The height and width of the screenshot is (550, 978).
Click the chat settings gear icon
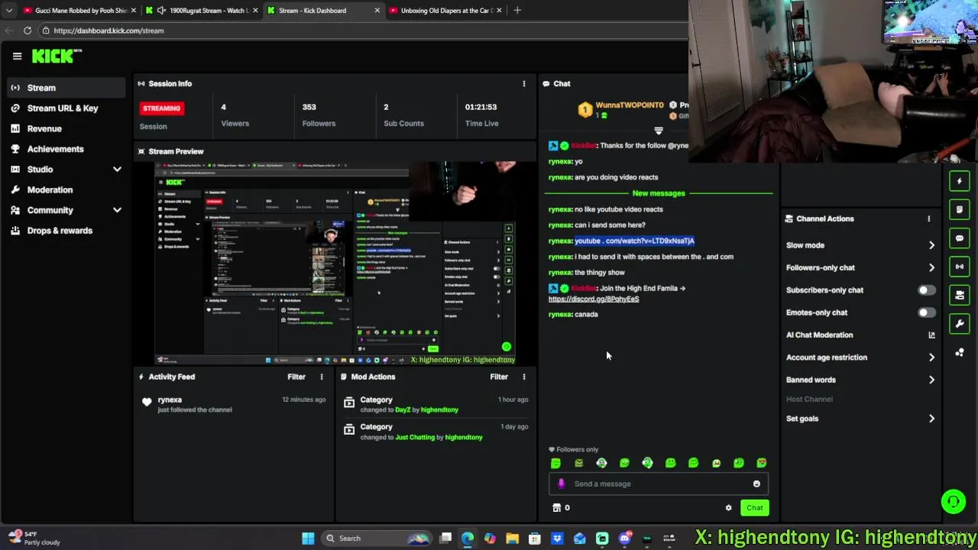point(728,508)
